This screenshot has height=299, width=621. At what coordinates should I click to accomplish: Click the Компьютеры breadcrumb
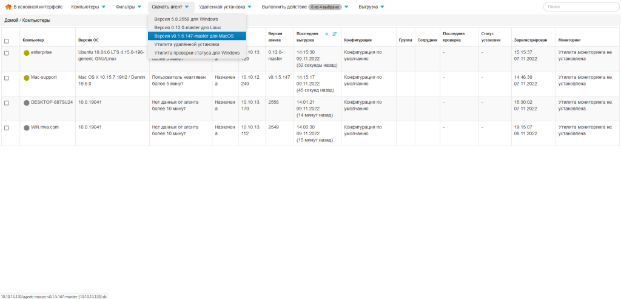pos(36,20)
